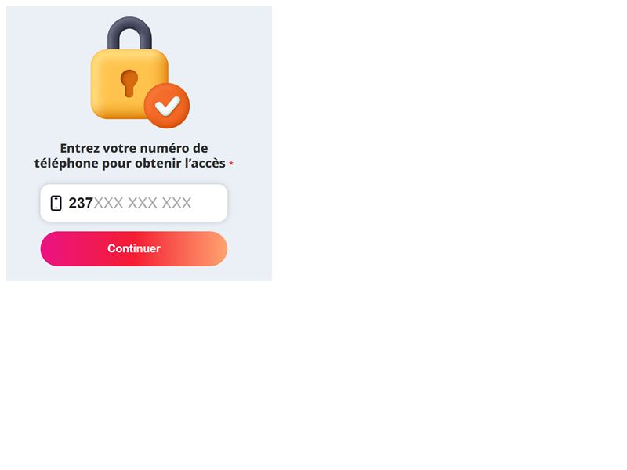
Task: Click the orange right end of Continuer
Action: point(216,248)
